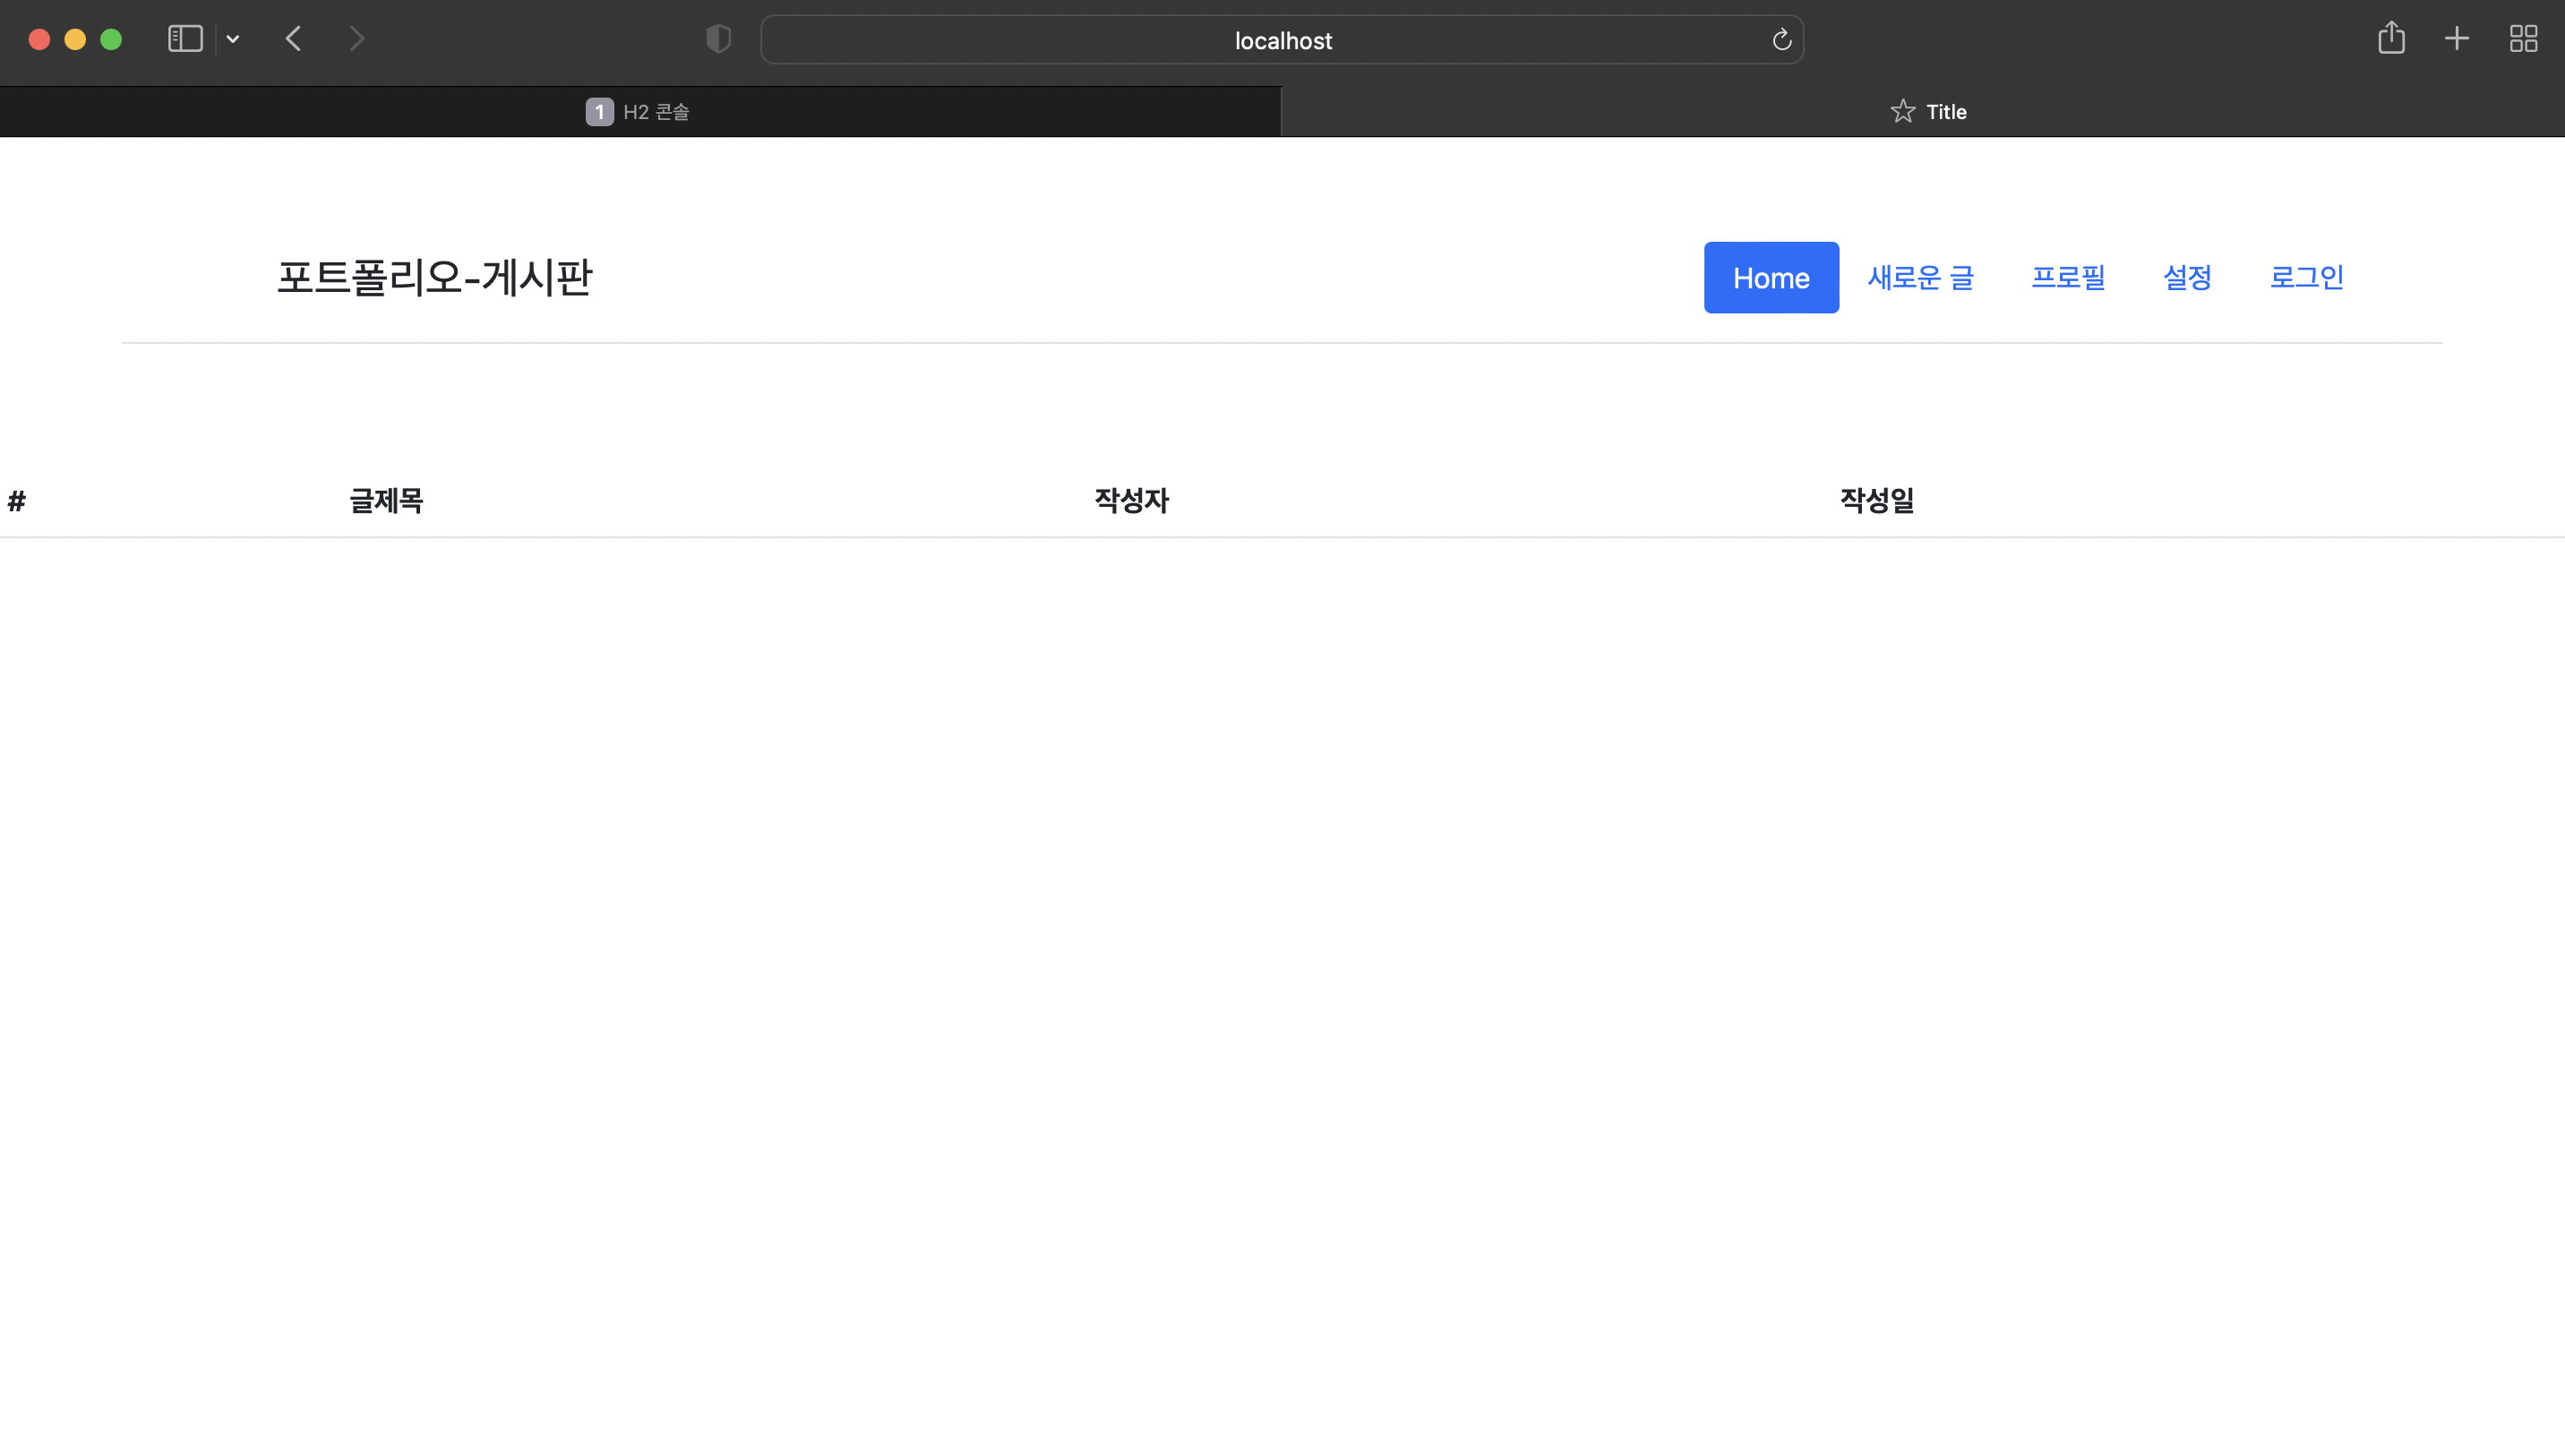Click the forward navigation arrow
This screenshot has height=1456, width=2565.
pos(357,39)
